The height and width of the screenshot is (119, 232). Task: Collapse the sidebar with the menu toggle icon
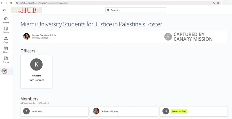[x=4, y=10]
